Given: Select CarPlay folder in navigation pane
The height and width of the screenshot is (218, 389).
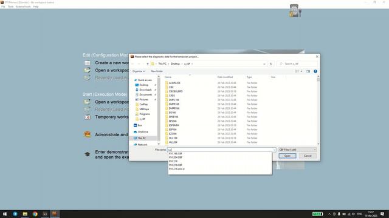Looking at the screenshot, I should tap(143, 104).
